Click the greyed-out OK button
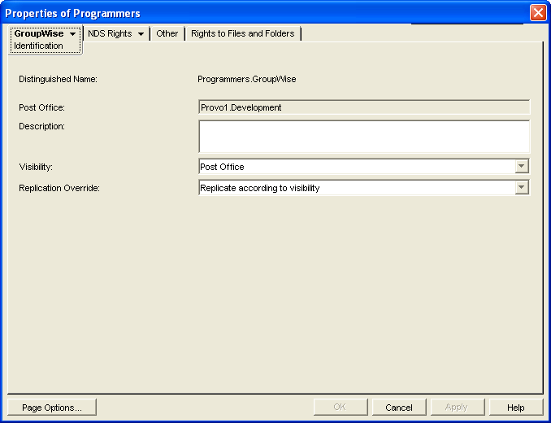 tap(341, 408)
